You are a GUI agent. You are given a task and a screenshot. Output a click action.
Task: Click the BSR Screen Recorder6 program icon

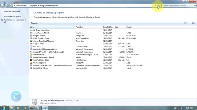tap(31, 30)
